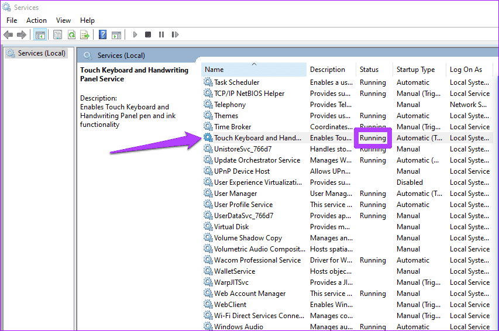
Task: Click the green Refresh toolbar icon
Action: (71, 35)
